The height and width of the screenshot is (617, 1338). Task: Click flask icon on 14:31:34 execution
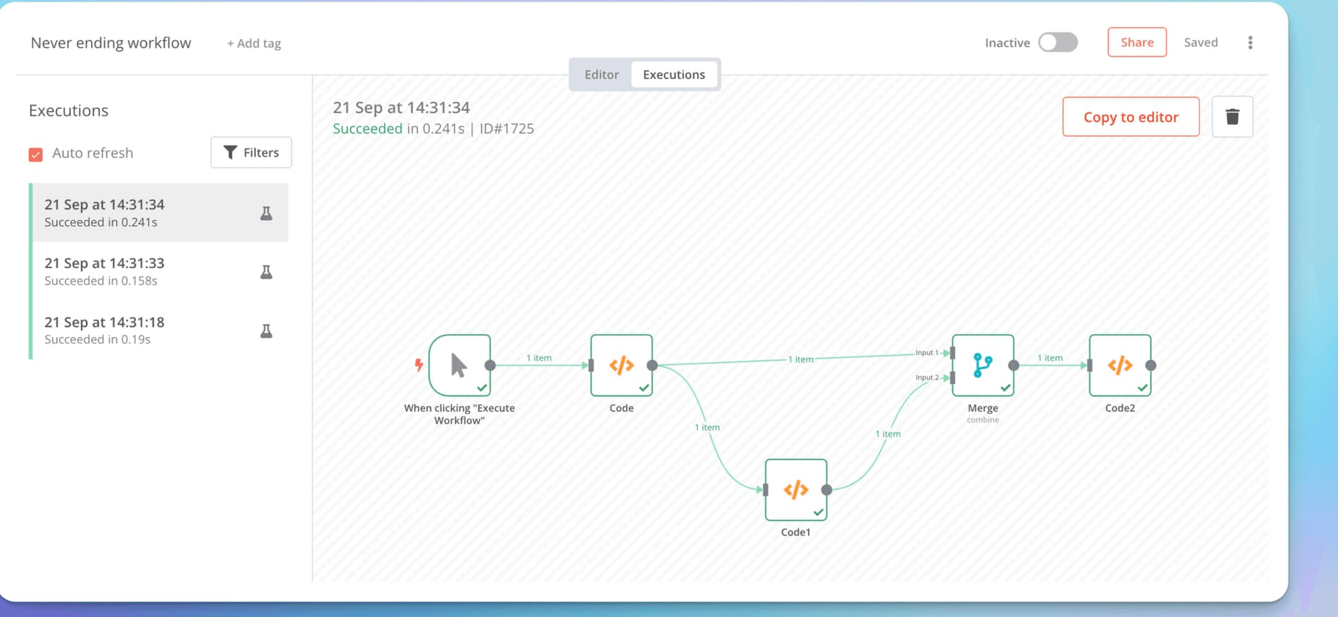coord(266,213)
